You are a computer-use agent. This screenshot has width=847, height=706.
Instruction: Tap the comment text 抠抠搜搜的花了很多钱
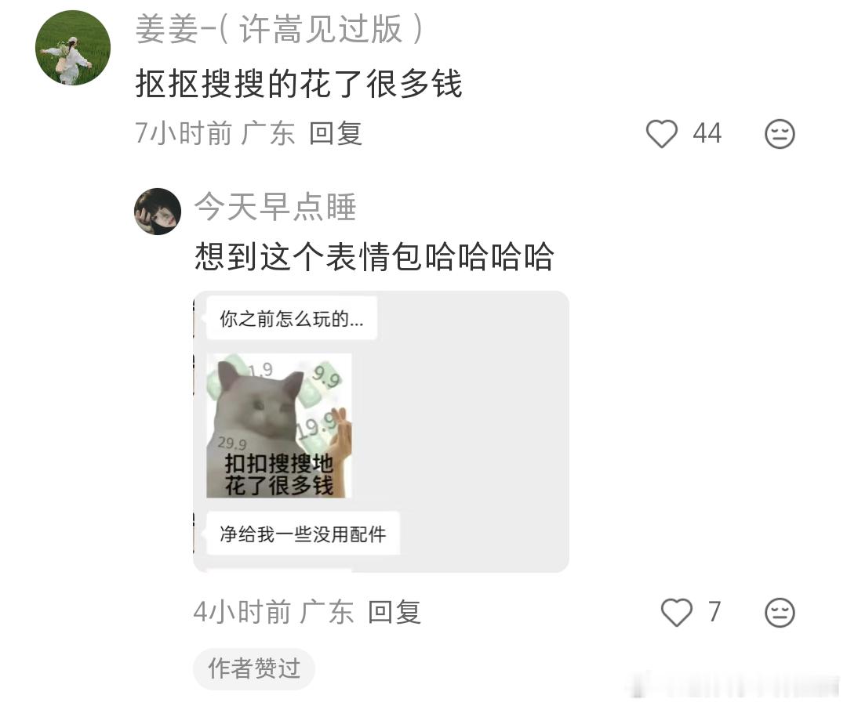point(299,84)
